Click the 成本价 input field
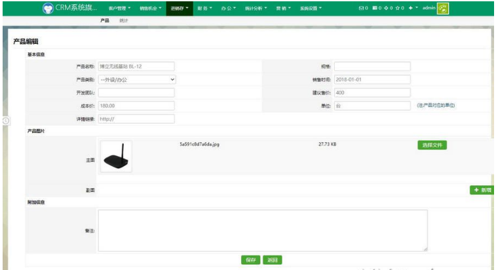The image size is (498, 270). 136,106
